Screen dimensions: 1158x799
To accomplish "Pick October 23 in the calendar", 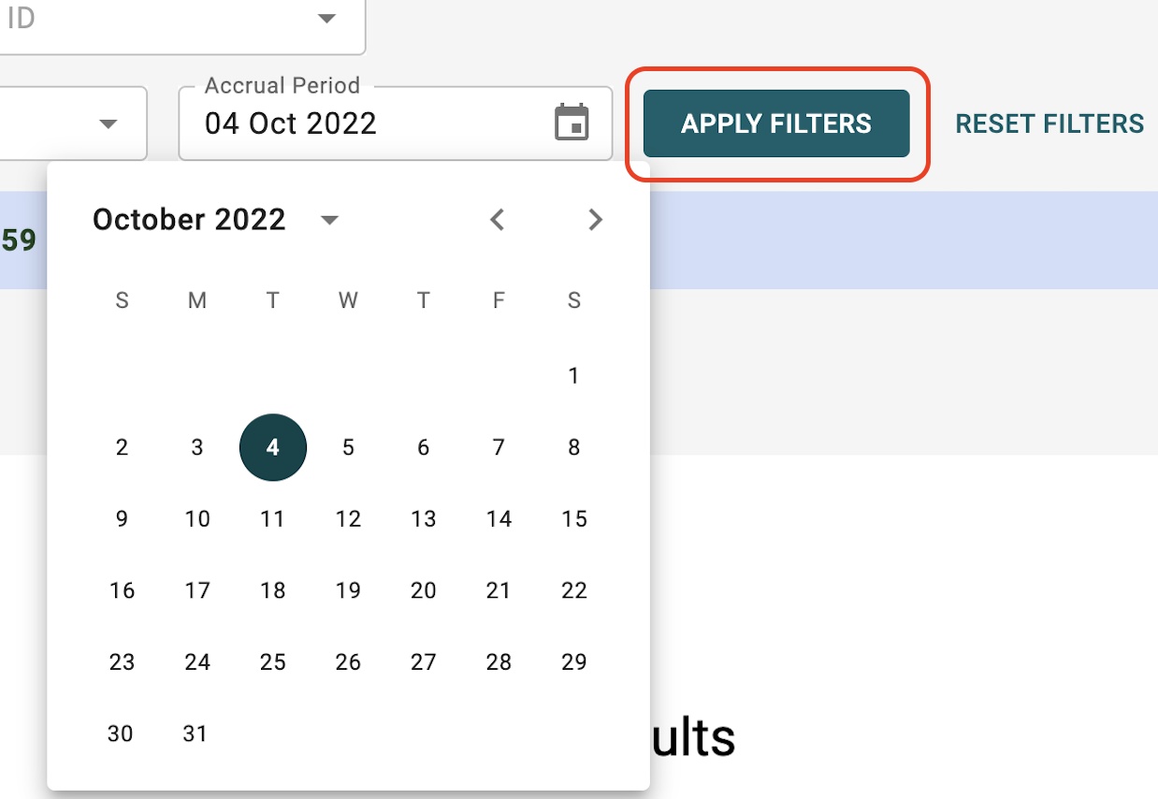I will point(122,662).
